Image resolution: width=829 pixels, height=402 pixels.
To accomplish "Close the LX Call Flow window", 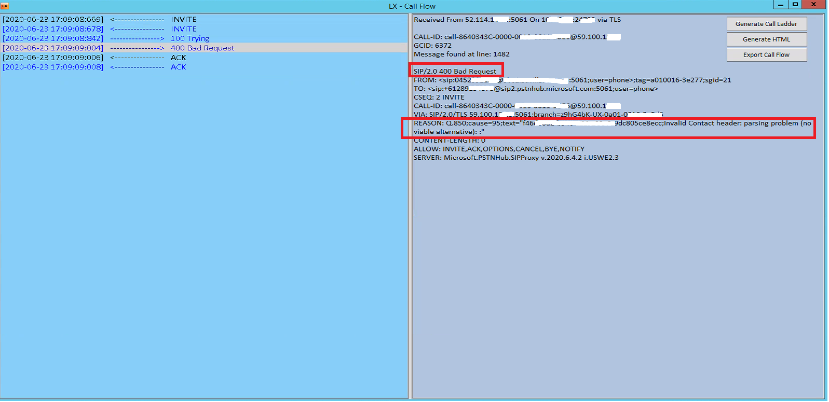I will click(813, 5).
